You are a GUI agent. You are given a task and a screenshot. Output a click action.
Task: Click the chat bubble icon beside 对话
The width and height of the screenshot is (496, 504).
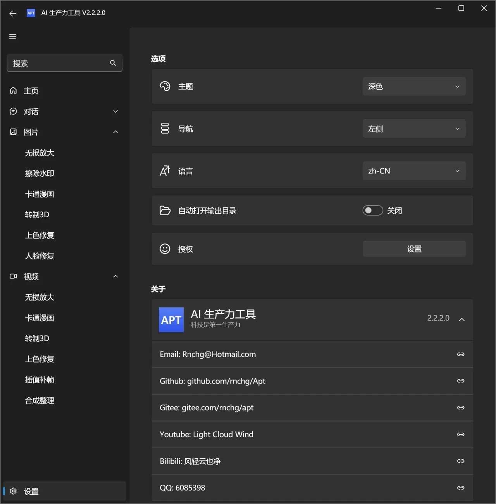point(13,111)
